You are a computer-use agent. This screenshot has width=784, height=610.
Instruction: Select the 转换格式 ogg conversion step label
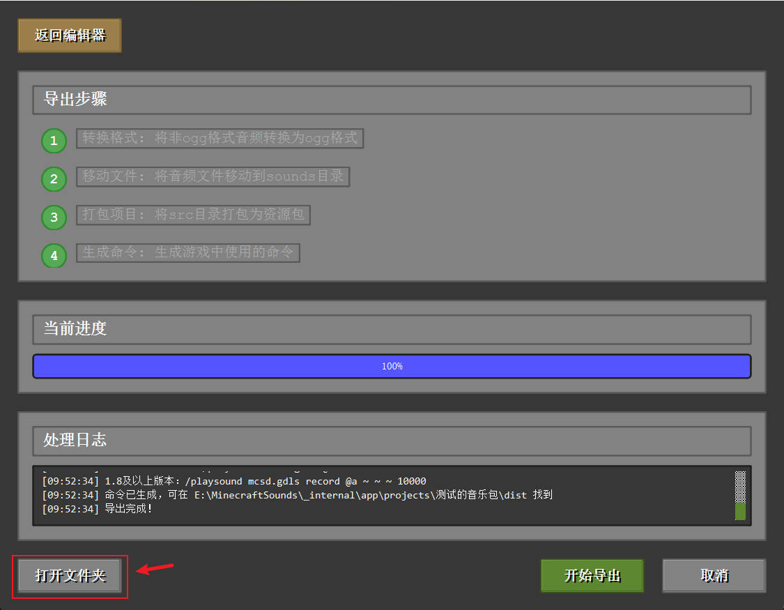(x=220, y=138)
